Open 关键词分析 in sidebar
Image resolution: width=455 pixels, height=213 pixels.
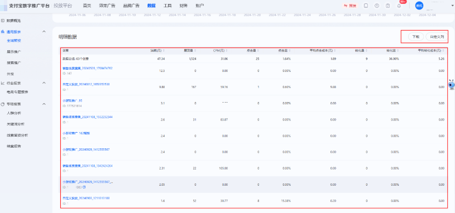pos(16,124)
